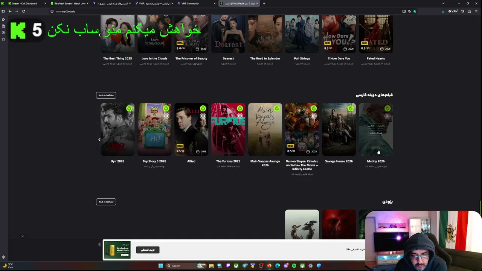482x271 pixels.
Task: Open The Road to Splendor title link
Action: (x=265, y=58)
